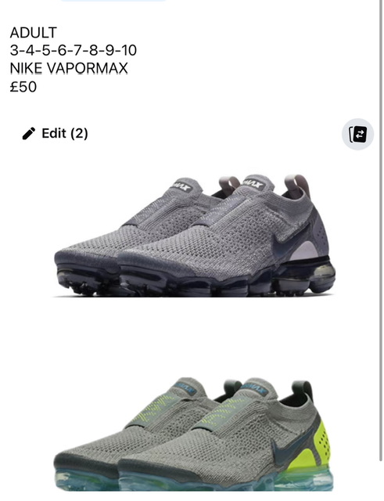The image size is (384, 501).
Task: Select the green and yellow Vapormax photo
Action: click(194, 434)
